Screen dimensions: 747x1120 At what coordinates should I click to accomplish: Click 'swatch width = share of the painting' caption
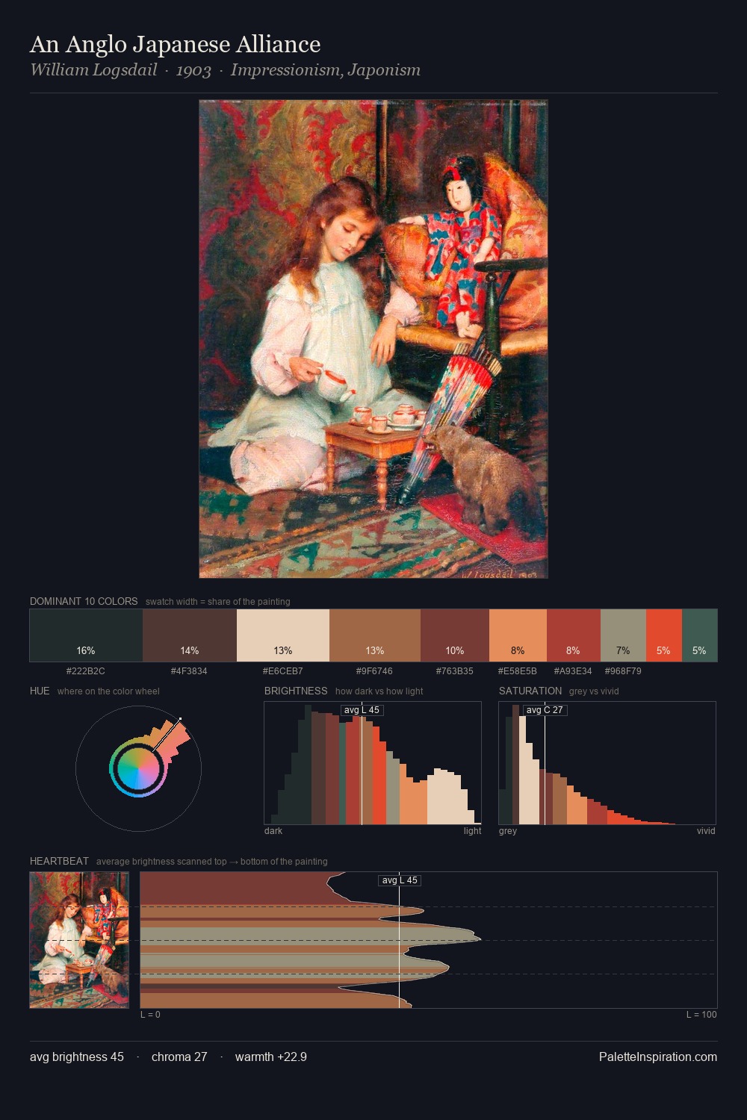pos(218,602)
